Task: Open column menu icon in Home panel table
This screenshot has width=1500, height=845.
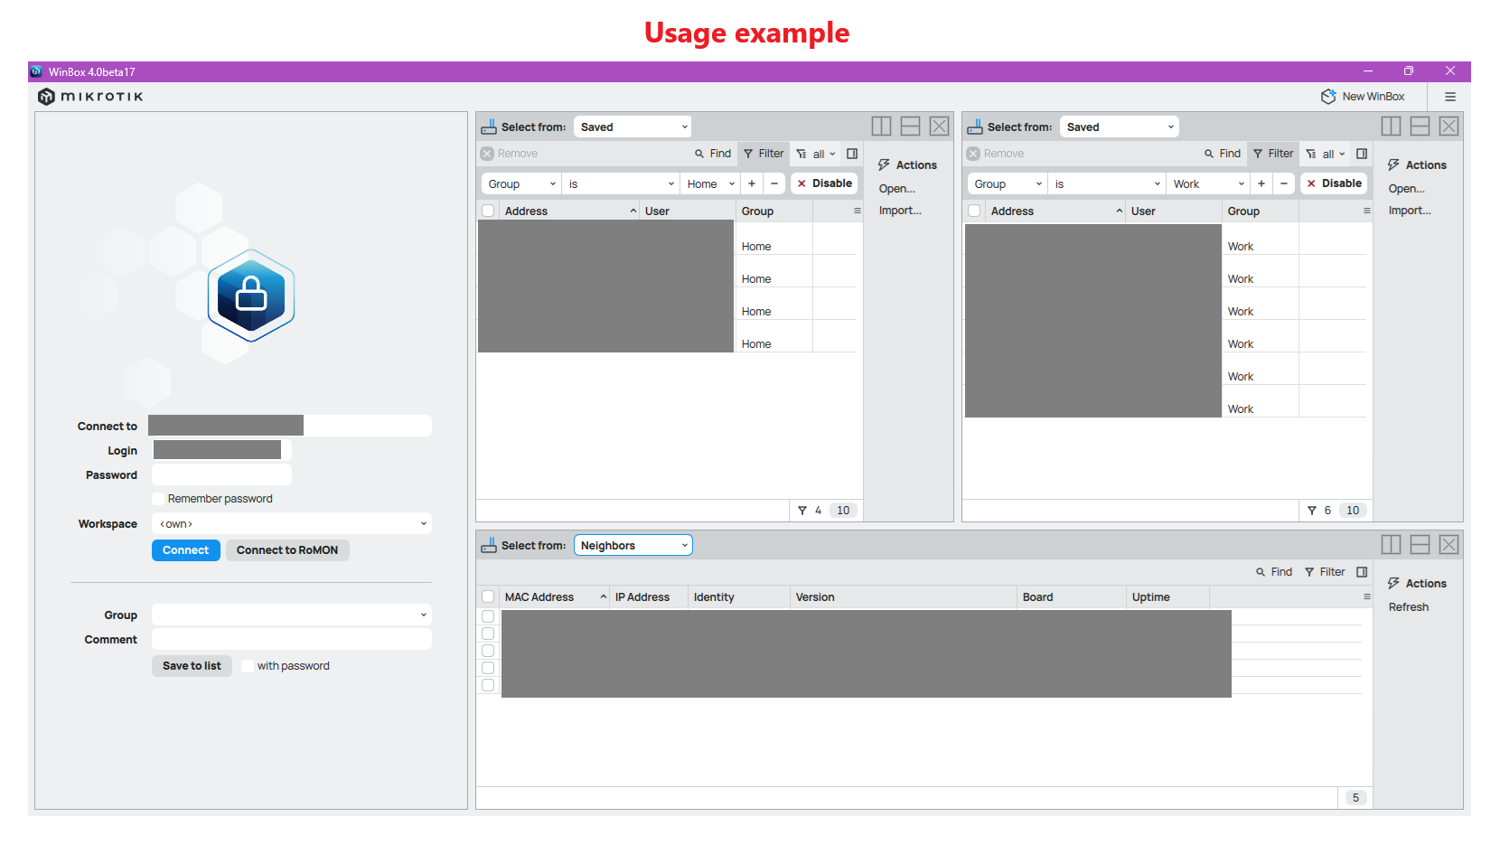Action: point(858,211)
